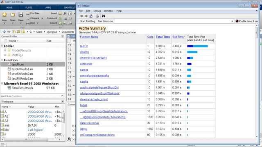This screenshot has width=262, height=147.
Task: Go up one folder level
Action: 14,32
